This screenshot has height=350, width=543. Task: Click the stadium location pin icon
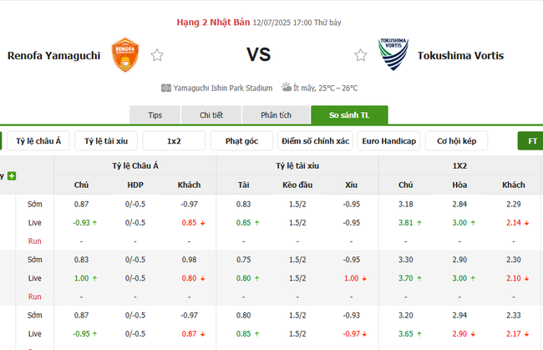click(x=166, y=87)
